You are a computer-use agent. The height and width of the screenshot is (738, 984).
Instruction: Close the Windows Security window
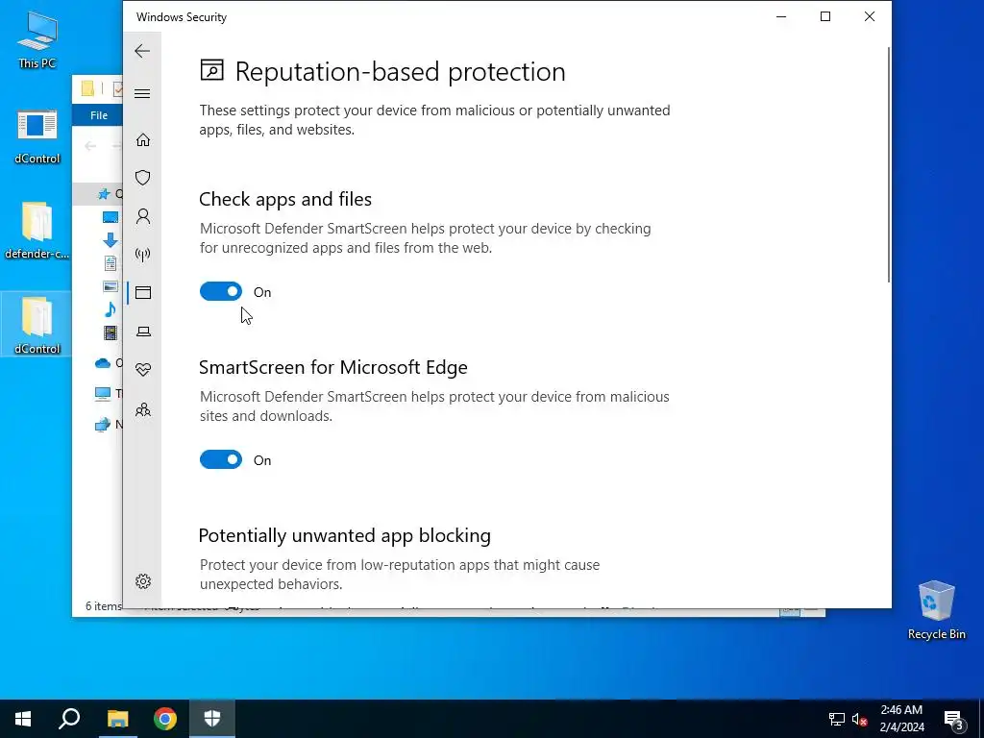869,17
